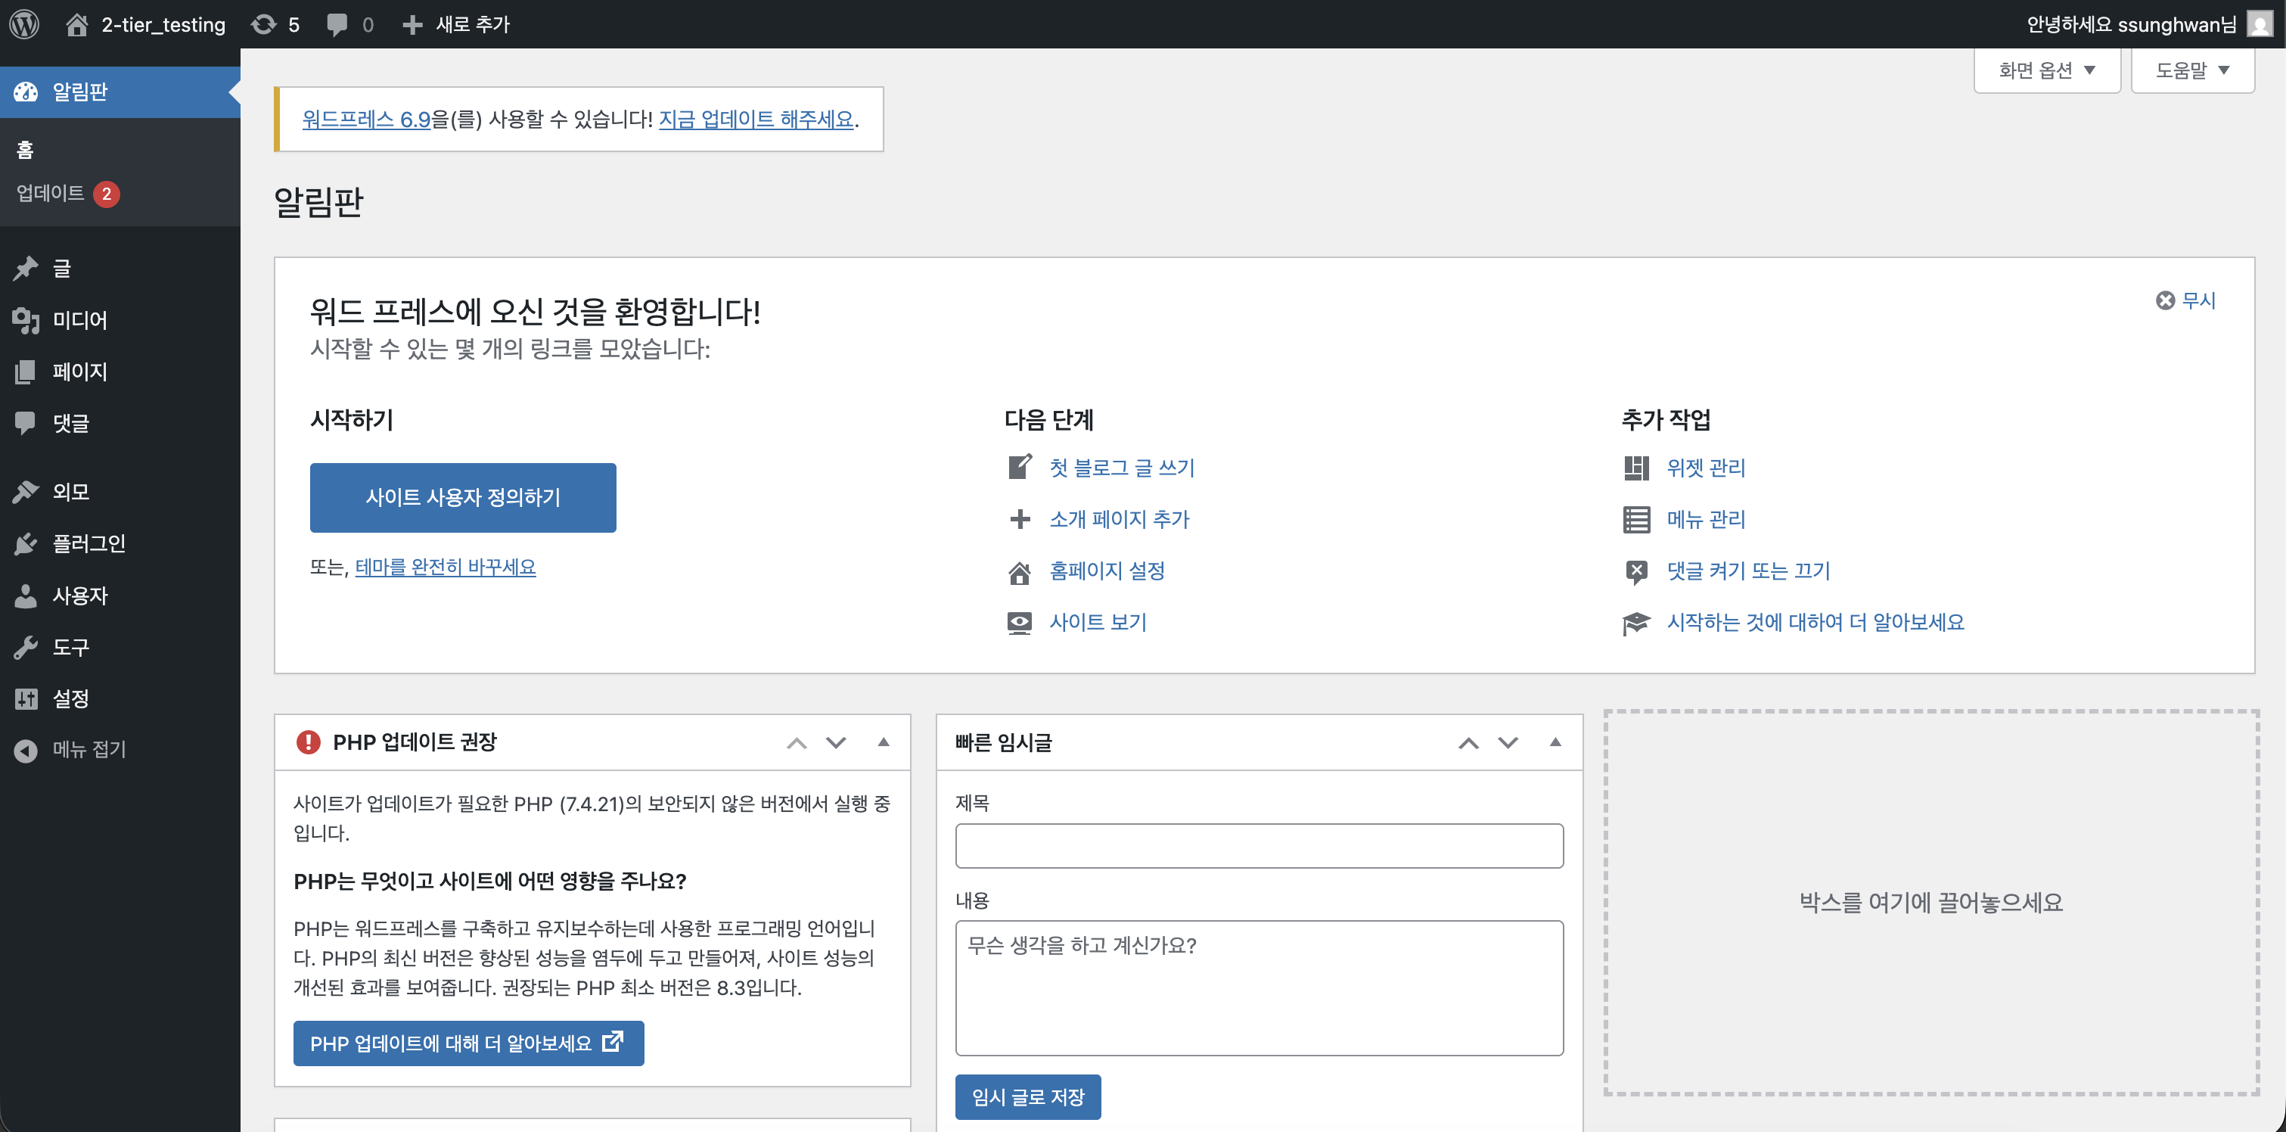The width and height of the screenshot is (2286, 1132).
Task: Click the widget grid icon beside 위젯 관리
Action: 1636,467
